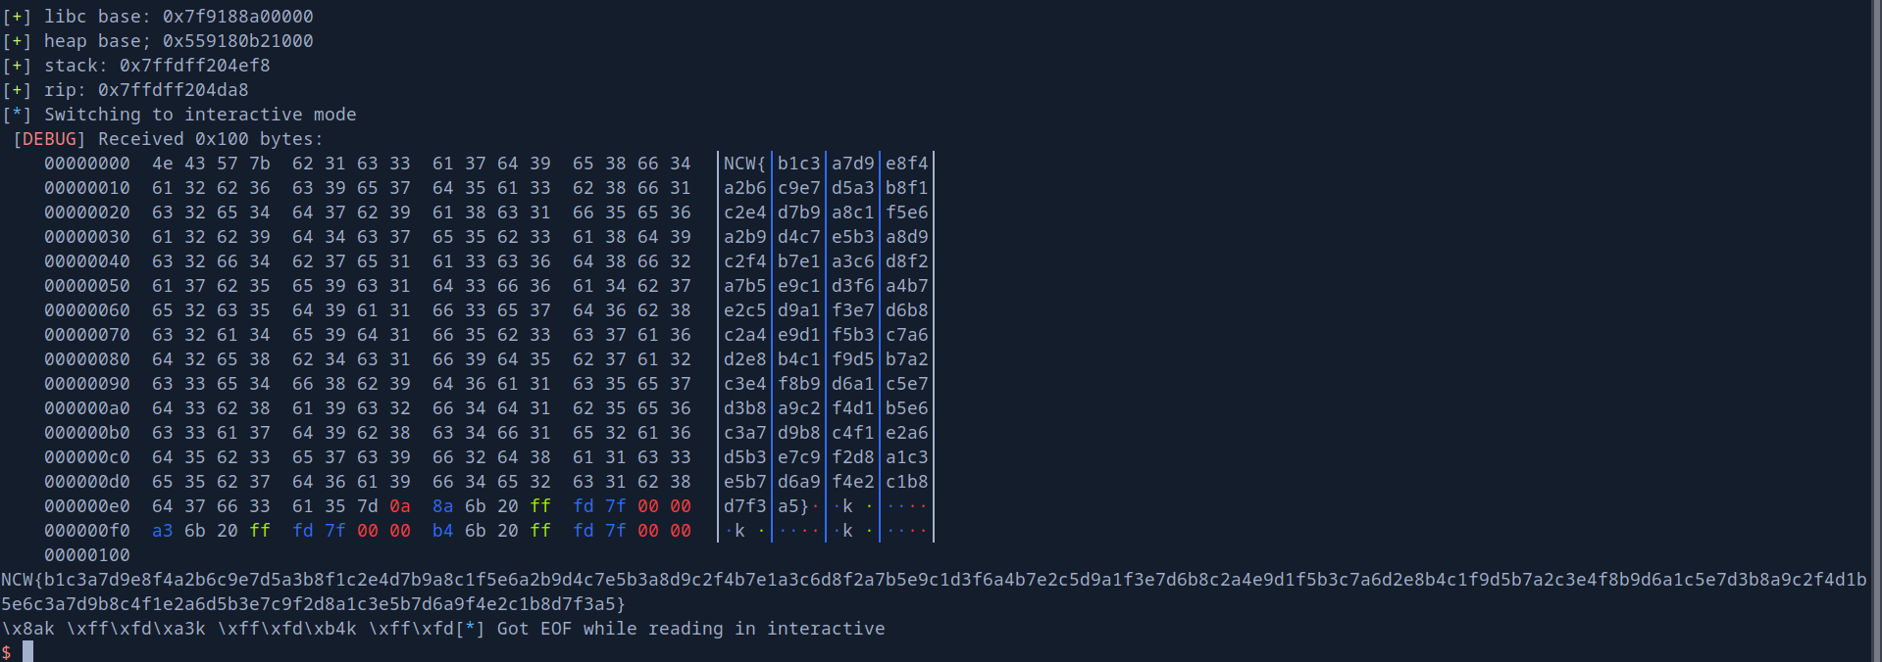Image resolution: width=1882 pixels, height=662 pixels.
Task: Click hexdump offset 00000080
Action: tap(86, 359)
